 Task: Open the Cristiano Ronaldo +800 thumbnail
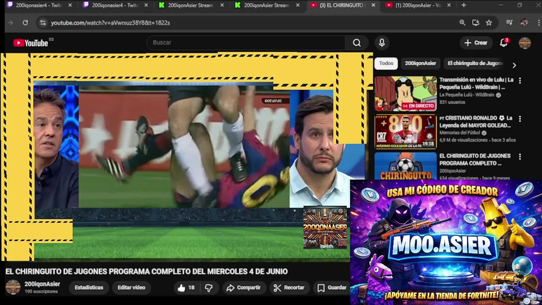(x=405, y=132)
